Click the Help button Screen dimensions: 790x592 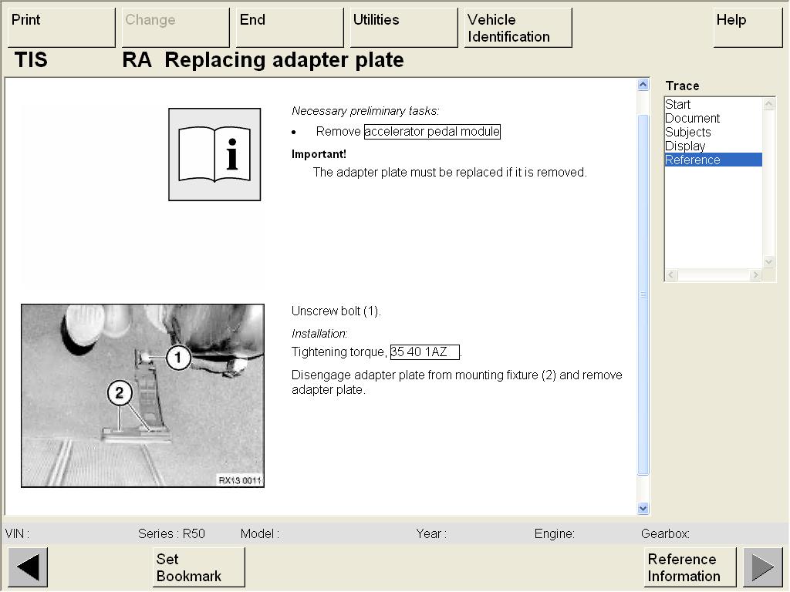click(747, 28)
